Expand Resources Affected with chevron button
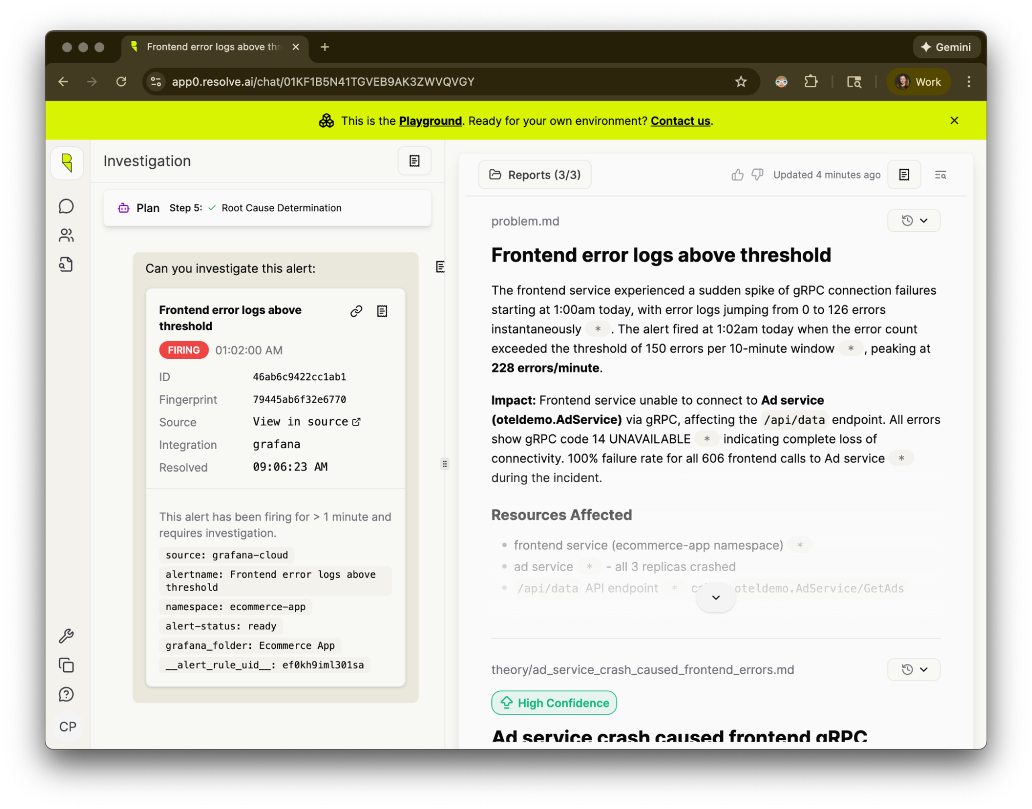1032x809 pixels. point(716,597)
